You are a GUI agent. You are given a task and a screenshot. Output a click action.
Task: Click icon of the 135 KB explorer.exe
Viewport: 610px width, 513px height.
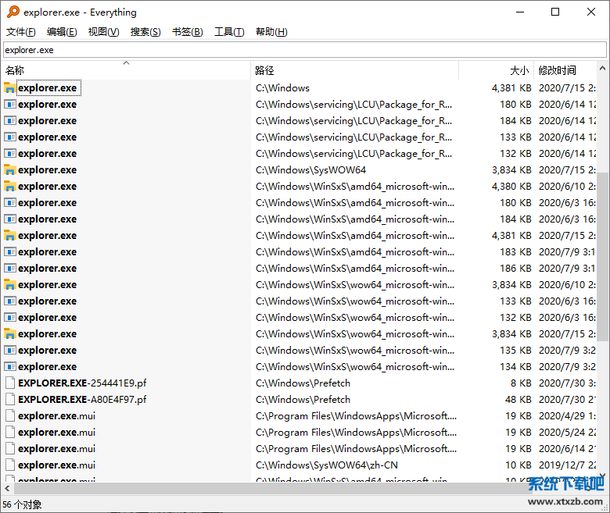pyautogui.click(x=10, y=351)
